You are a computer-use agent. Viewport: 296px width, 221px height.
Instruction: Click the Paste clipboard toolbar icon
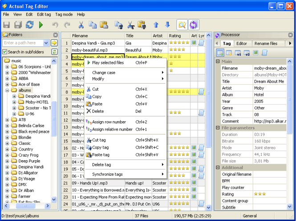click(104, 25)
